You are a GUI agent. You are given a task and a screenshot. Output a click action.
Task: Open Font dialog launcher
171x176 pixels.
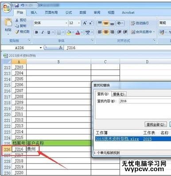pos(92,40)
